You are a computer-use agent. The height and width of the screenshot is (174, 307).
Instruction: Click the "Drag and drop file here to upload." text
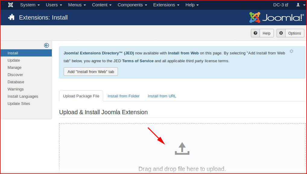pos(182,169)
